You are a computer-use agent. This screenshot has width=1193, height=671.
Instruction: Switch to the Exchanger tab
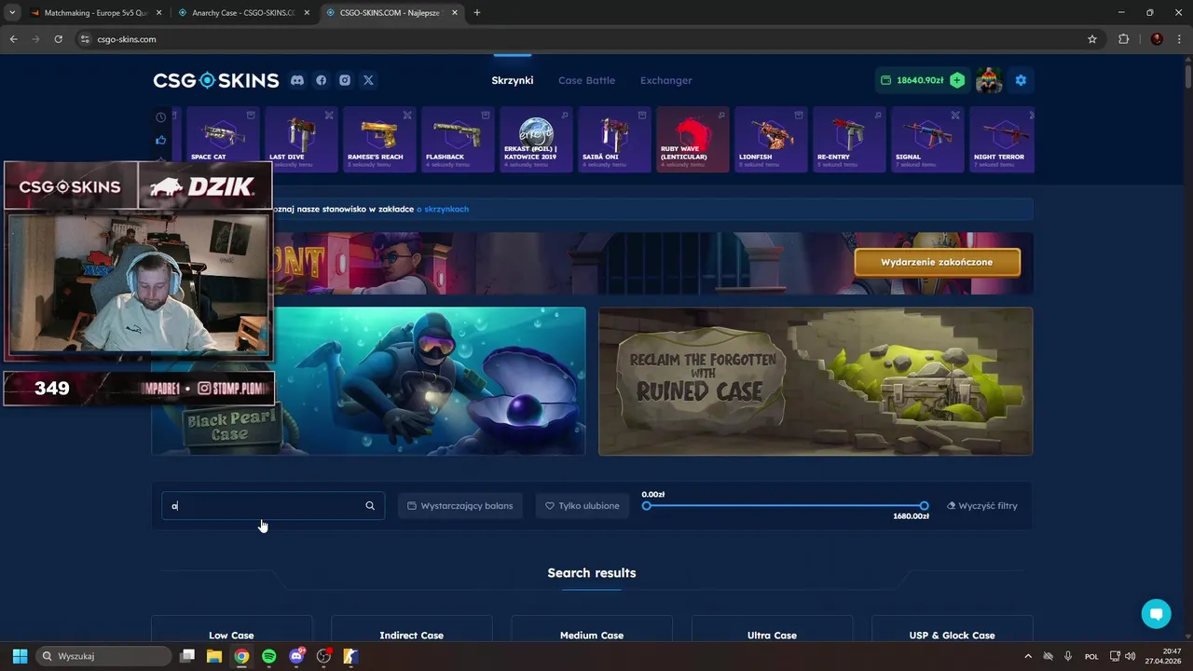pyautogui.click(x=666, y=80)
